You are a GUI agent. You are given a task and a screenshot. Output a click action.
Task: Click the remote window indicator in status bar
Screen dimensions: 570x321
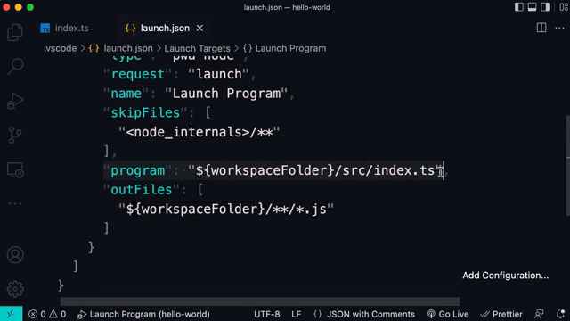pyautogui.click(x=11, y=314)
